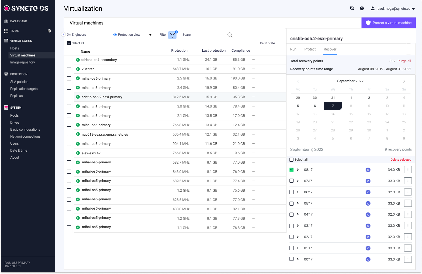Go to next month in calendar
Screen dimensions: 422x274
(404, 81)
